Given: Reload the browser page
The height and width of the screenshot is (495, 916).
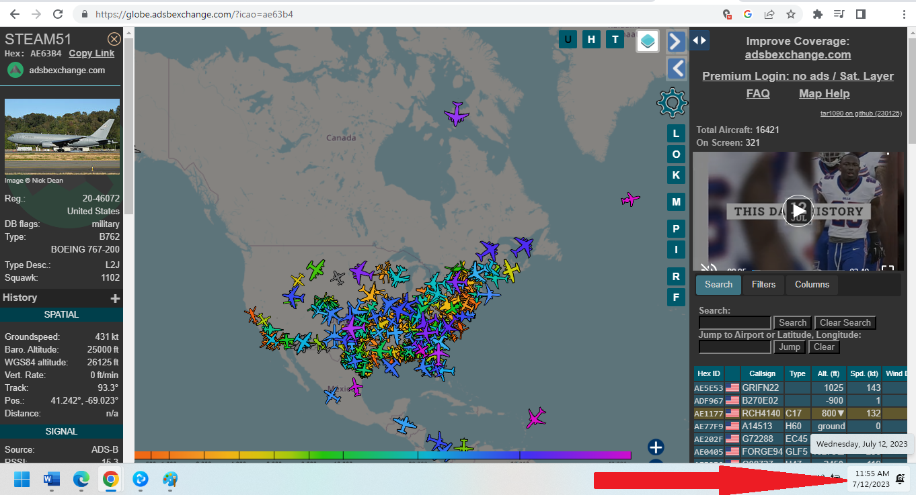Looking at the screenshot, I should pos(58,13).
